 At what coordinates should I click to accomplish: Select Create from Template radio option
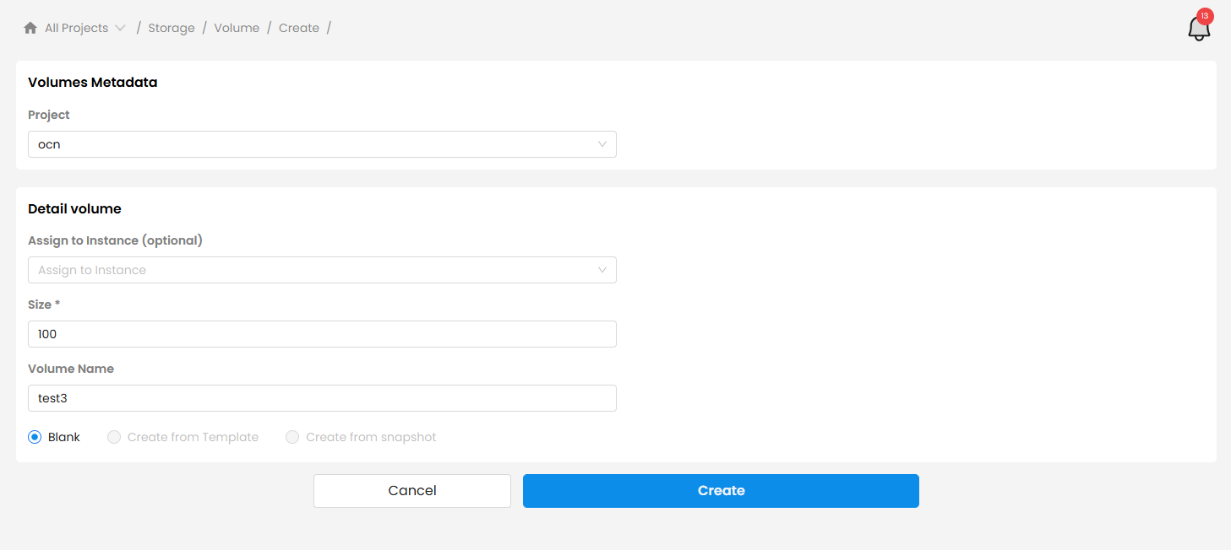click(114, 437)
